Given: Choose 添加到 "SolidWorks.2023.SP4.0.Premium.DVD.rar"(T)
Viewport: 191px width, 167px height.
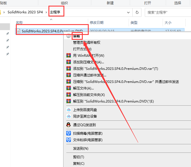Looking at the screenshot, I should [x=115, y=69].
